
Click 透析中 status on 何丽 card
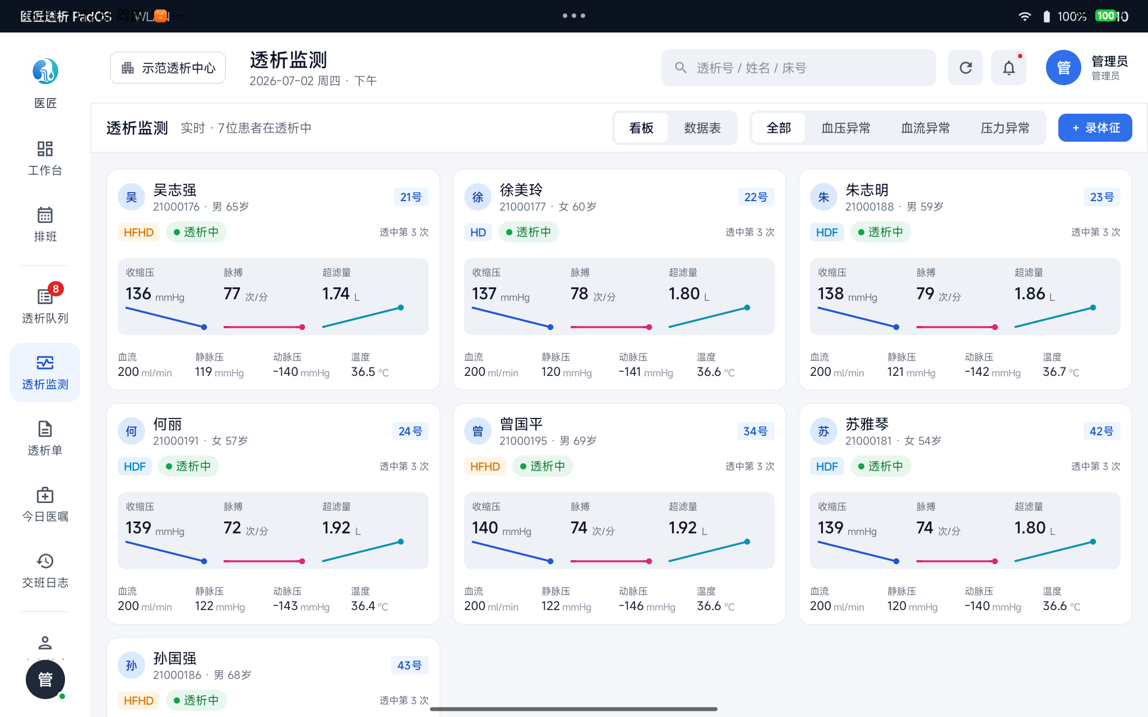(x=188, y=466)
